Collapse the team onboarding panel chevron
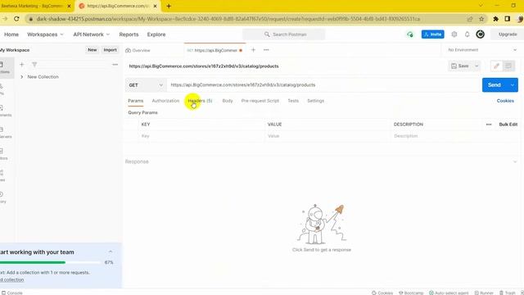The image size is (524, 295). coord(111,252)
